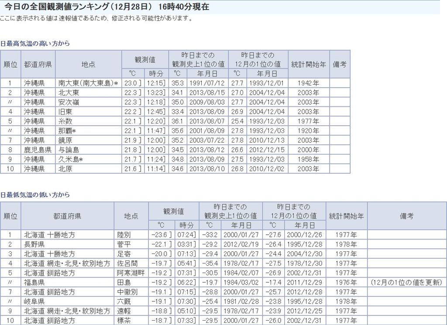
Task: Click the 標茶 location name
Action: [124, 321]
